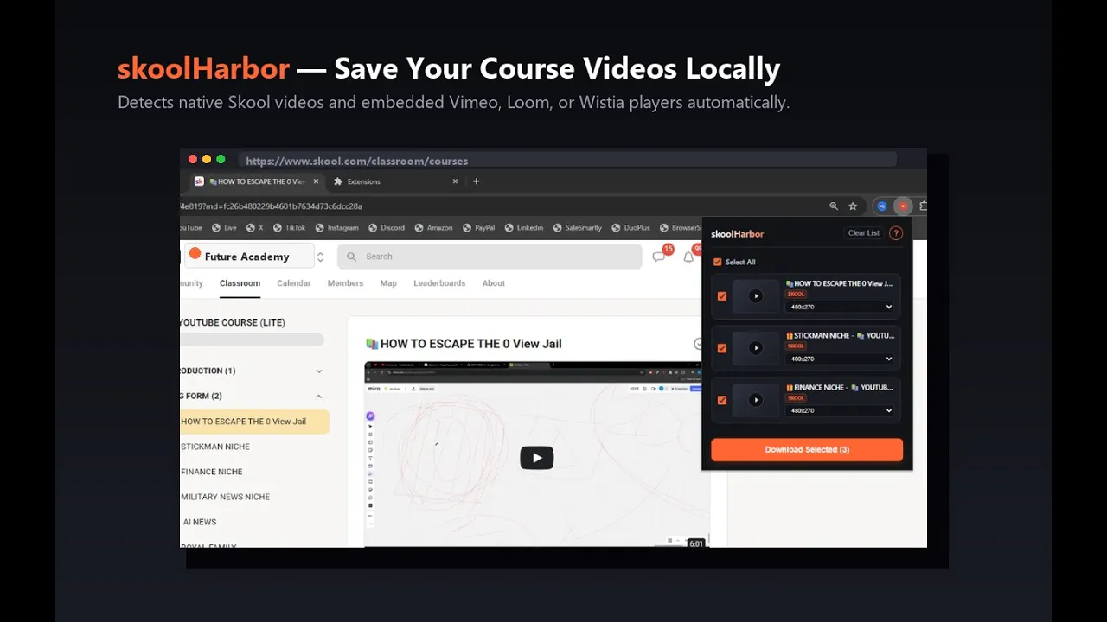Open the notifications bell icon

coord(688,257)
